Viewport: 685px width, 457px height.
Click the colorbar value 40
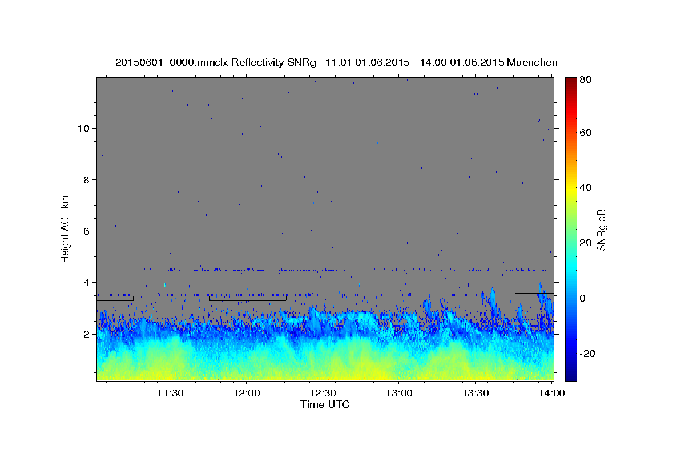coord(586,187)
